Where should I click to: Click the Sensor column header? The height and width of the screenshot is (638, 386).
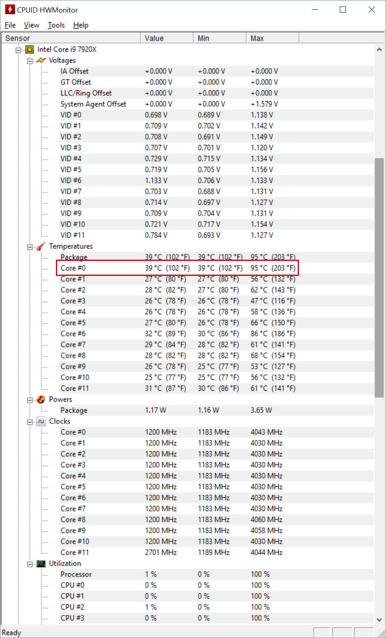coord(71,38)
